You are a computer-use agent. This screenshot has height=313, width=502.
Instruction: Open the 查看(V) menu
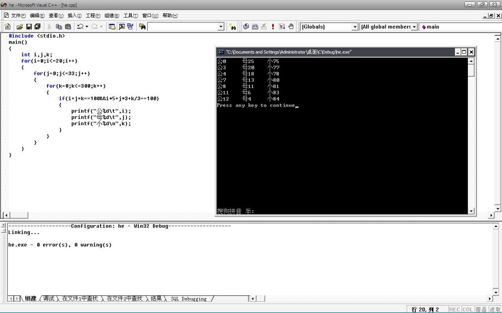(x=56, y=16)
